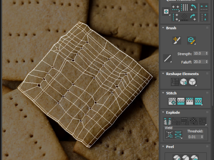The height and width of the screenshot is (160, 214).
Task: Open the brush falloff type flyout
Action: pyautogui.click(x=167, y=58)
